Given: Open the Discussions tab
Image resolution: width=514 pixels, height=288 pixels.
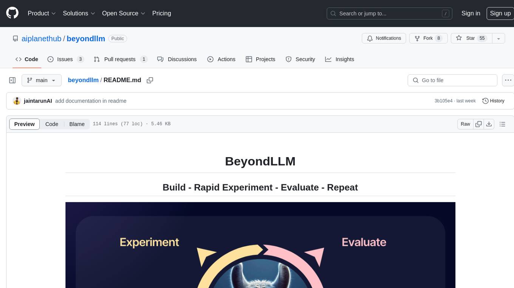Looking at the screenshot, I should coord(177,59).
